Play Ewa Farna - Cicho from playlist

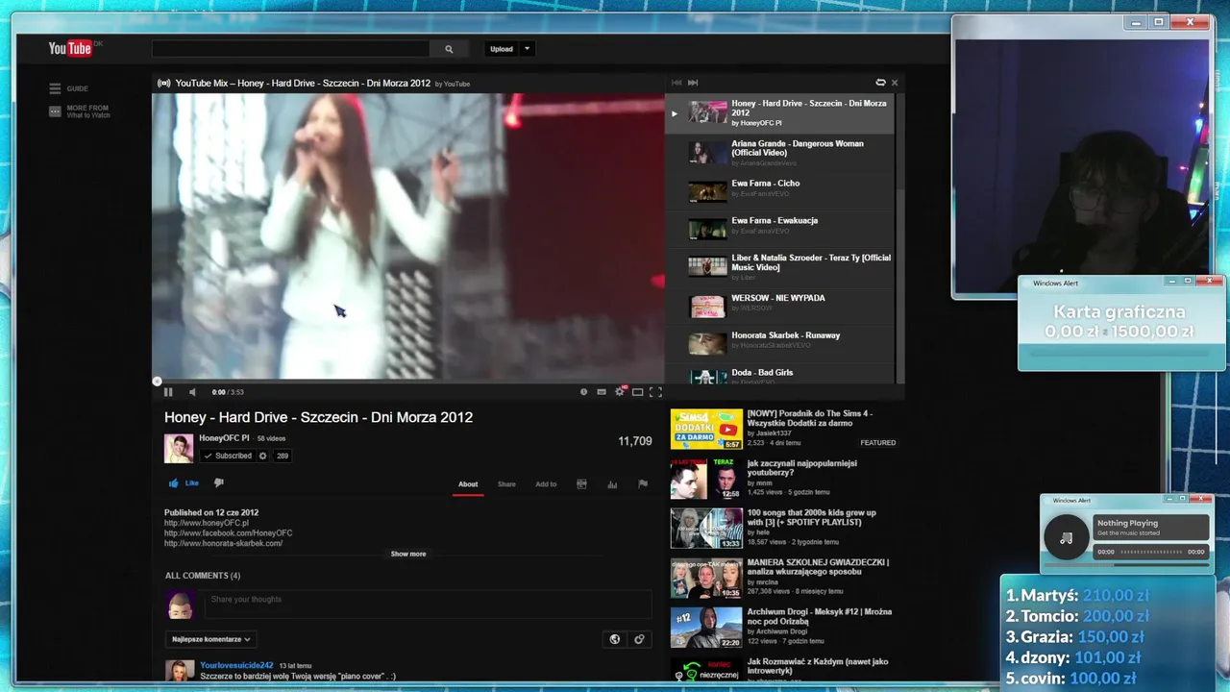(780, 190)
